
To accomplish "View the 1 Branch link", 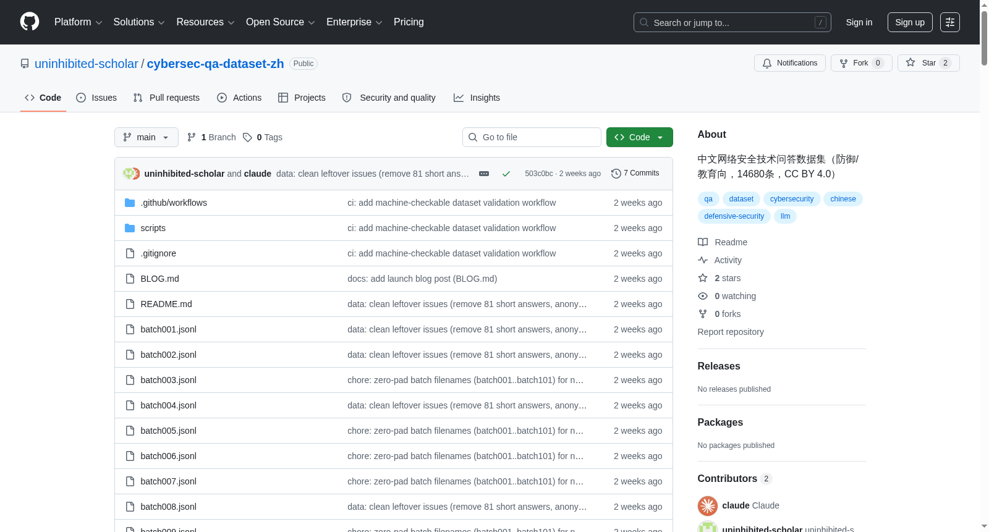I will coord(211,137).
